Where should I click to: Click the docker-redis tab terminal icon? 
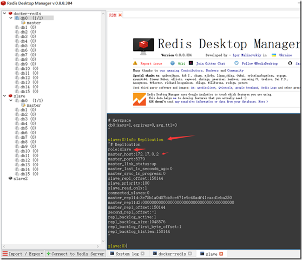click(x=155, y=253)
